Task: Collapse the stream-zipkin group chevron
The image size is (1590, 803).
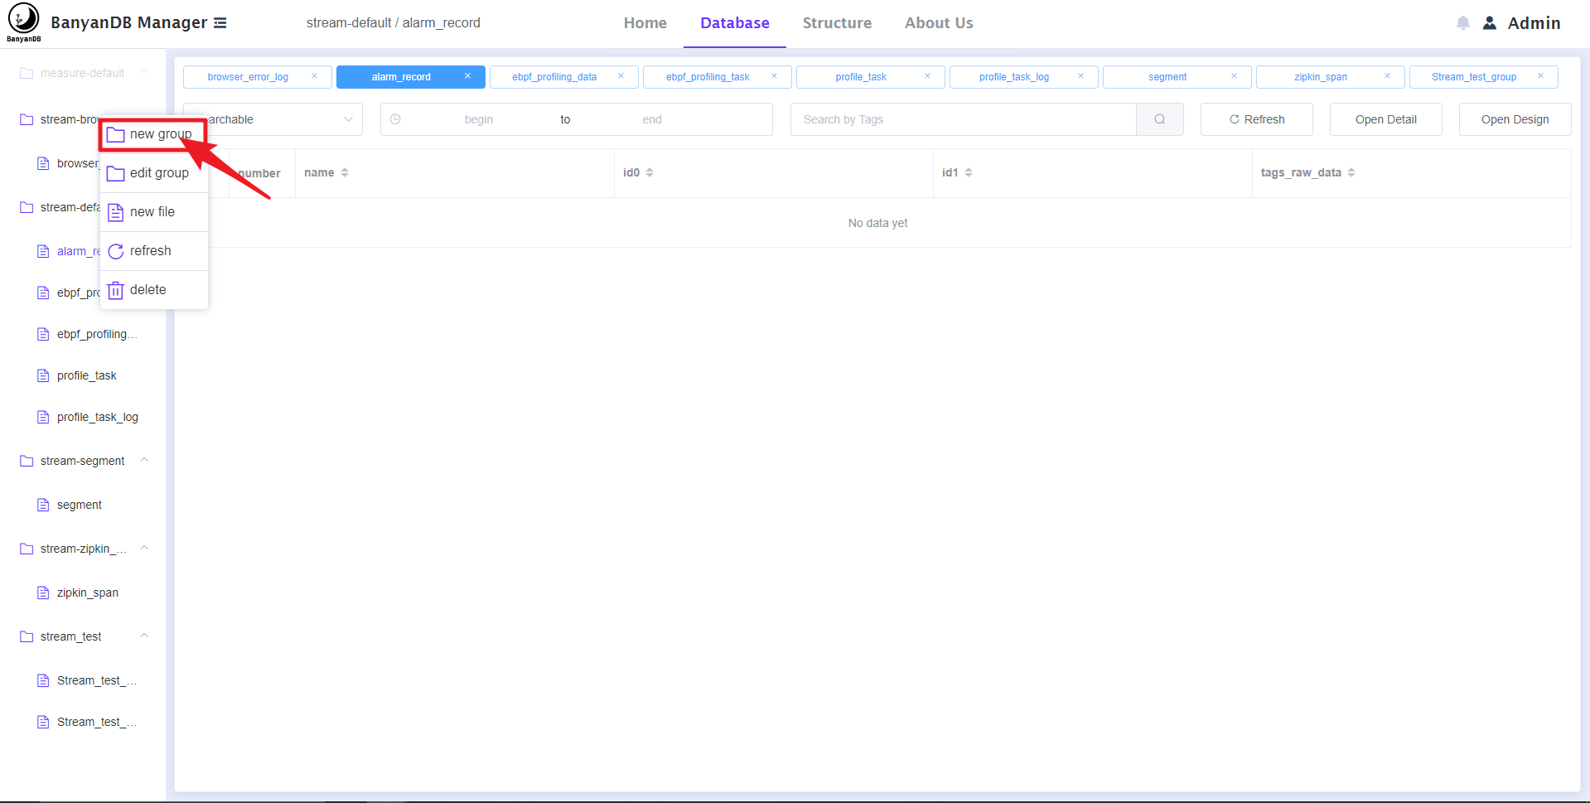Action: 144,548
